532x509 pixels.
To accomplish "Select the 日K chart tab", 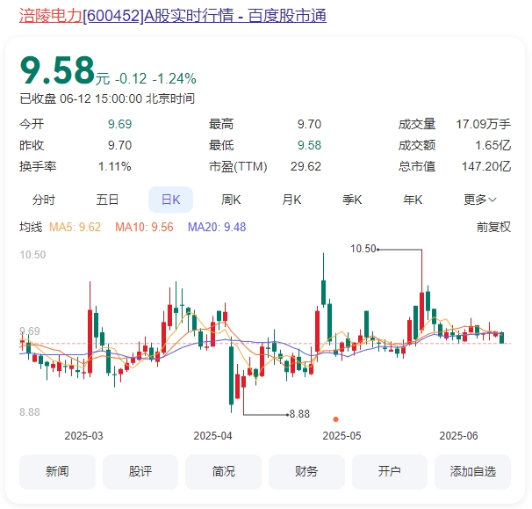I will tap(170, 200).
